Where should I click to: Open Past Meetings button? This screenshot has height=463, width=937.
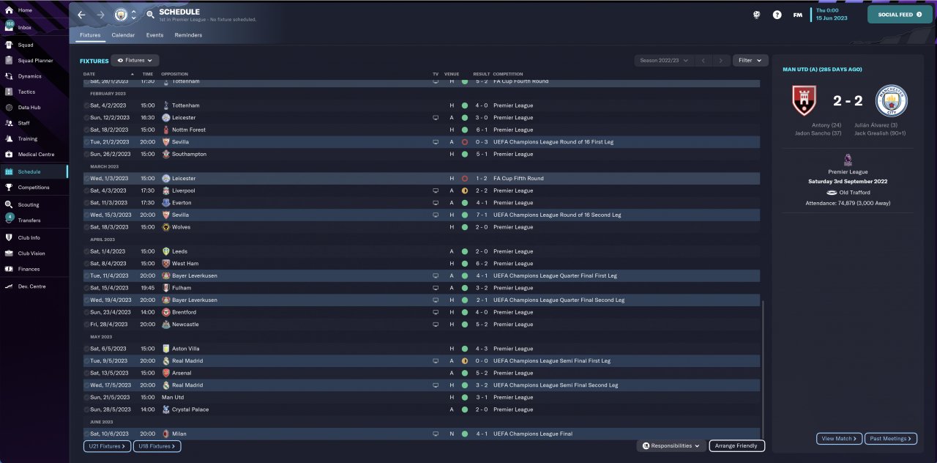click(891, 438)
